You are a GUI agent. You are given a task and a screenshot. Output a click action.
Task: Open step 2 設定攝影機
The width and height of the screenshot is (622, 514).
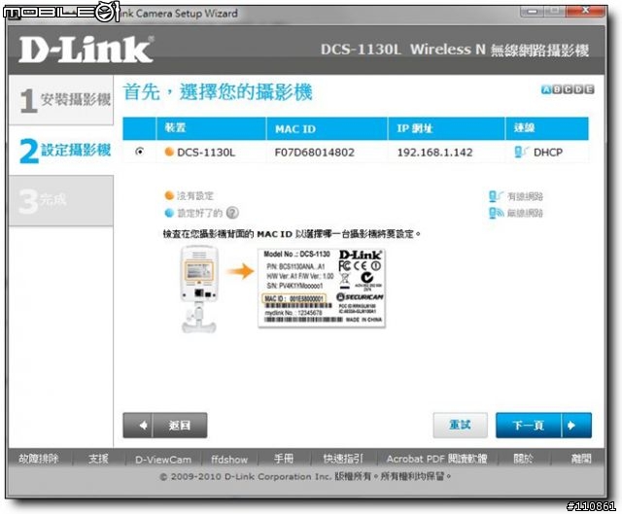pos(61,151)
